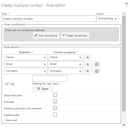This screenshot has width=130, height=132.
Task: Click the Edit conditions button
Action: point(46,35)
